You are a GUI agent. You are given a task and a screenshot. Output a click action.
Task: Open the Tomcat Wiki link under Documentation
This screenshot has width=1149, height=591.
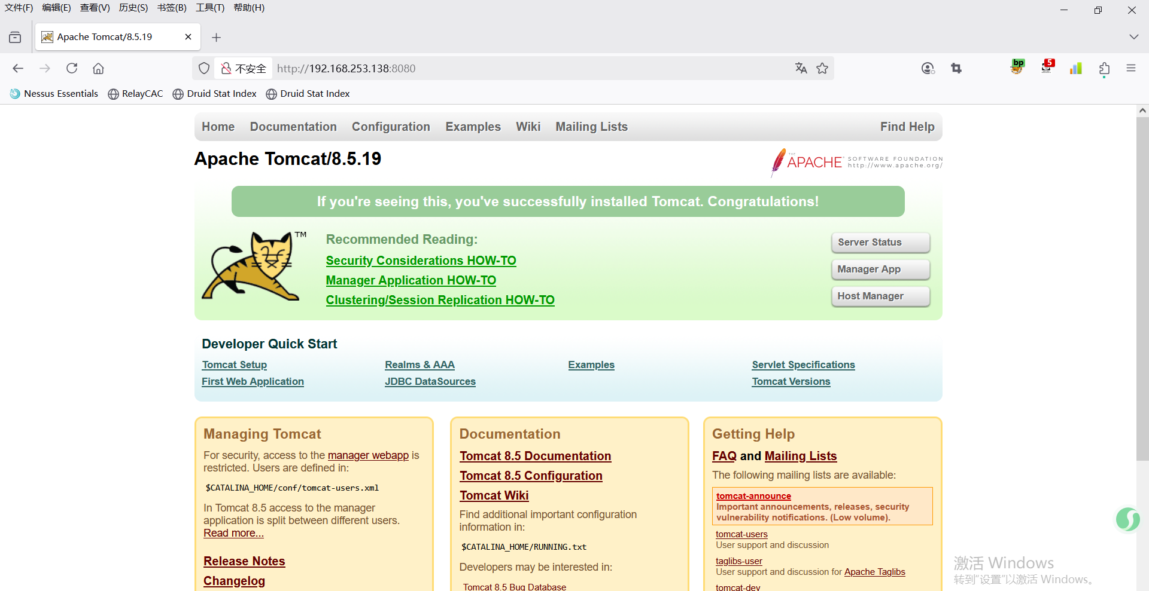click(494, 495)
